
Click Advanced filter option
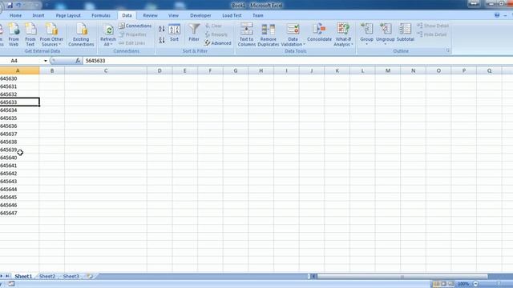[x=218, y=42]
